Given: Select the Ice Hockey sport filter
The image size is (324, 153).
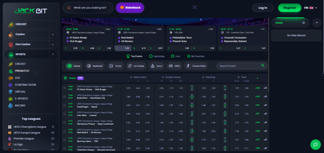Looking at the screenshot, I should point(136,66).
